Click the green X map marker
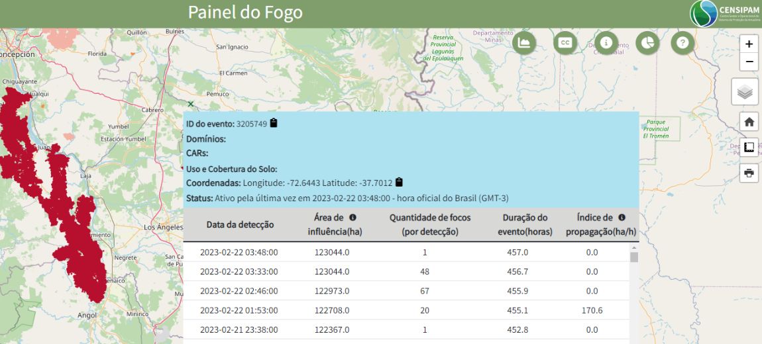 click(x=191, y=104)
